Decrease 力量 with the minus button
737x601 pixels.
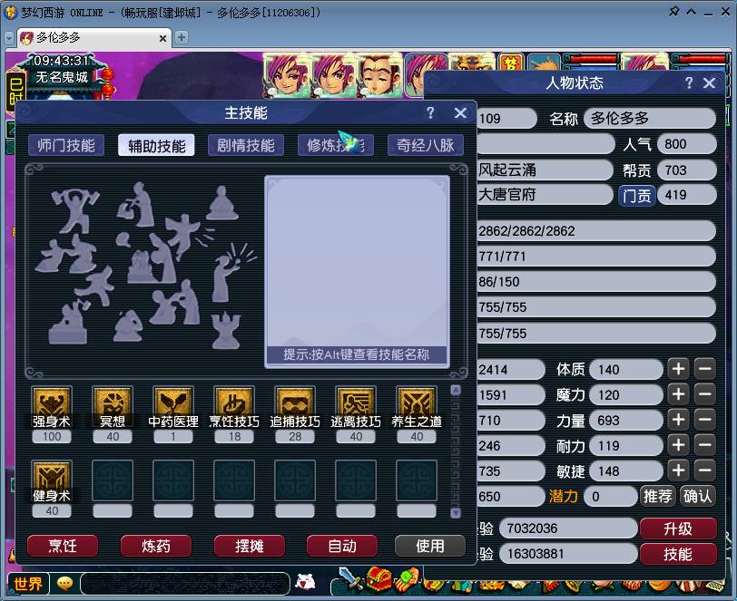pyautogui.click(x=704, y=420)
